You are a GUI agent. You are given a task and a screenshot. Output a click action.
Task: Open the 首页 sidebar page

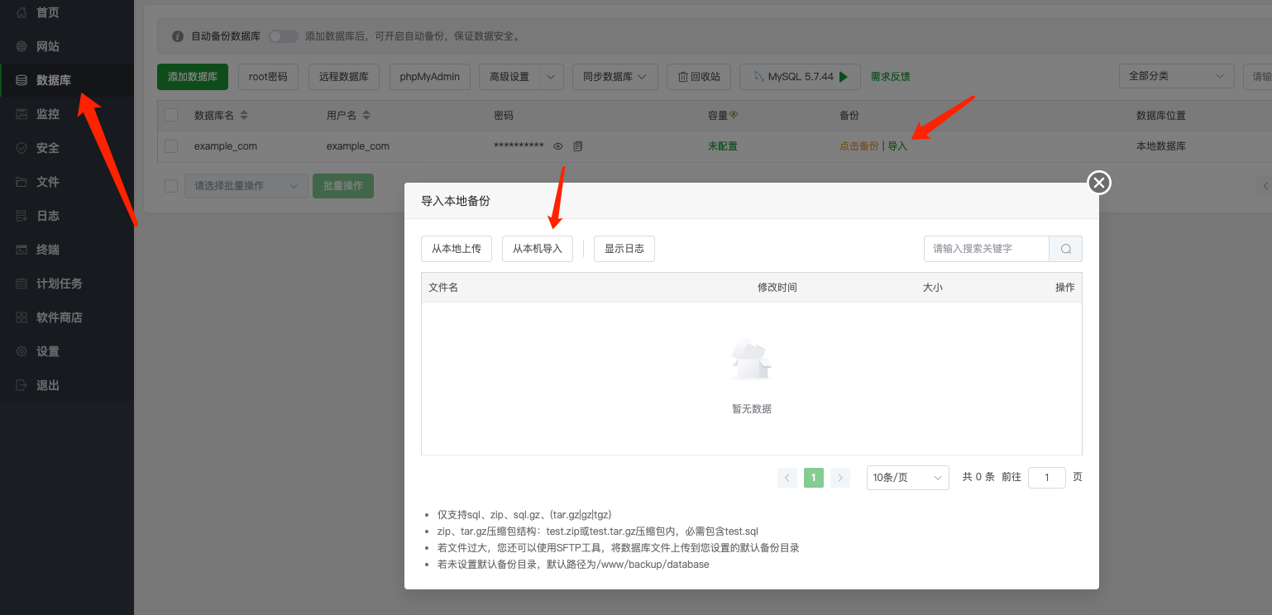pyautogui.click(x=46, y=12)
